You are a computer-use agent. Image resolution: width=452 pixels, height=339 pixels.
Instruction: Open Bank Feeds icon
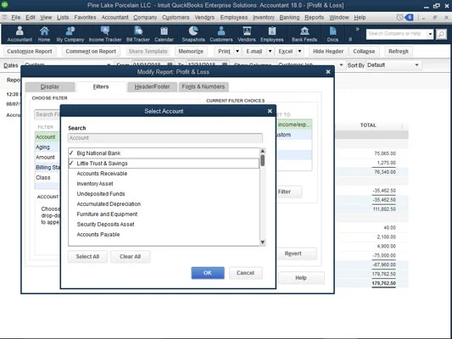304,34
